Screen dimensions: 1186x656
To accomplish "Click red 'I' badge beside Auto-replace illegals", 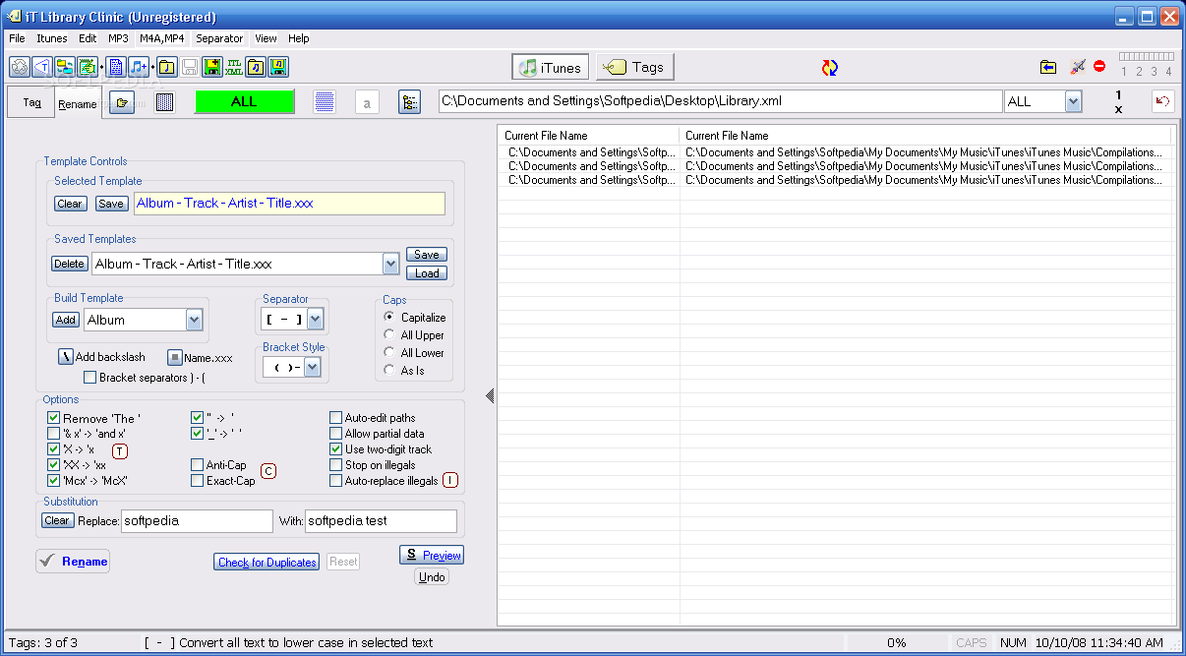I will click(x=450, y=480).
